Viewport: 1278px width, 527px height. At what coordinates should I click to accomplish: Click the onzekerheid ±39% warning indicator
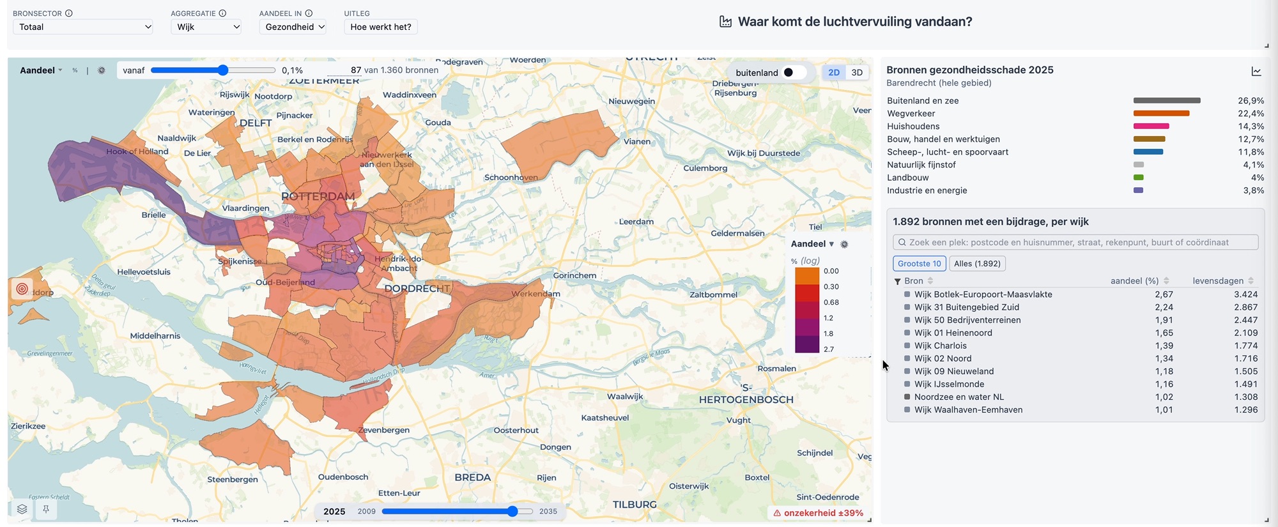click(819, 513)
